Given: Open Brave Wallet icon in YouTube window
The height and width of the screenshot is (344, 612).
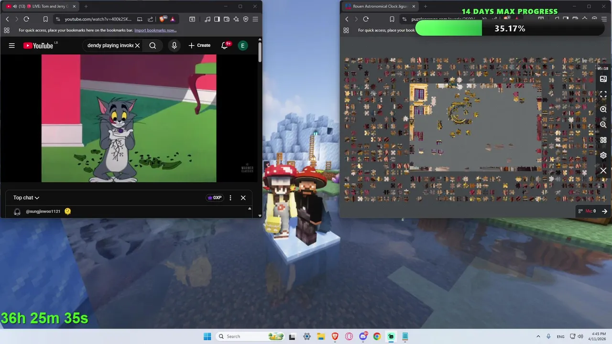Looking at the screenshot, I should click(x=227, y=19).
